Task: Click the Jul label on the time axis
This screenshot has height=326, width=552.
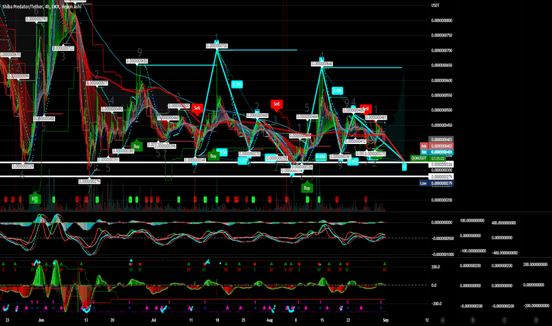Action: coord(153,320)
